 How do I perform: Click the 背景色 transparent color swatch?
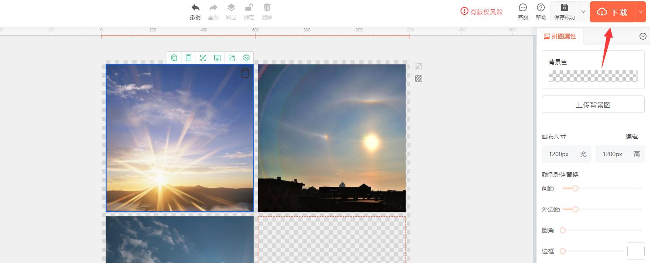pyautogui.click(x=593, y=76)
